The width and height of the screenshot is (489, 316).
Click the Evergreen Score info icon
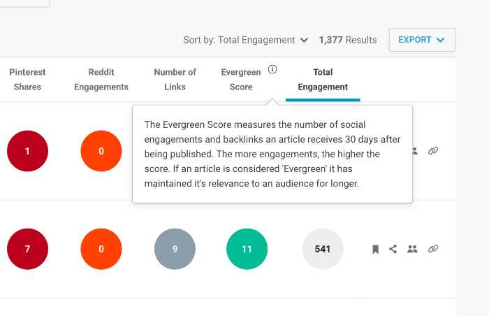(x=272, y=69)
